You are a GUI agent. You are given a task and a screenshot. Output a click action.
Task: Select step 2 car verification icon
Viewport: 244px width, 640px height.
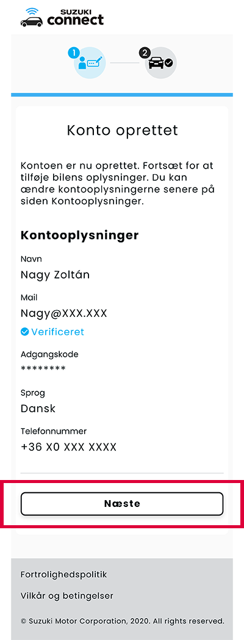tap(161, 63)
